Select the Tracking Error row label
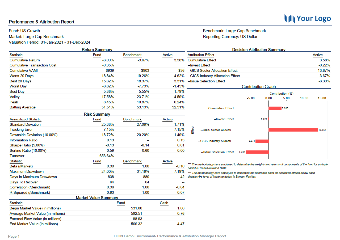This screenshot has width=340, height=240. [21, 130]
